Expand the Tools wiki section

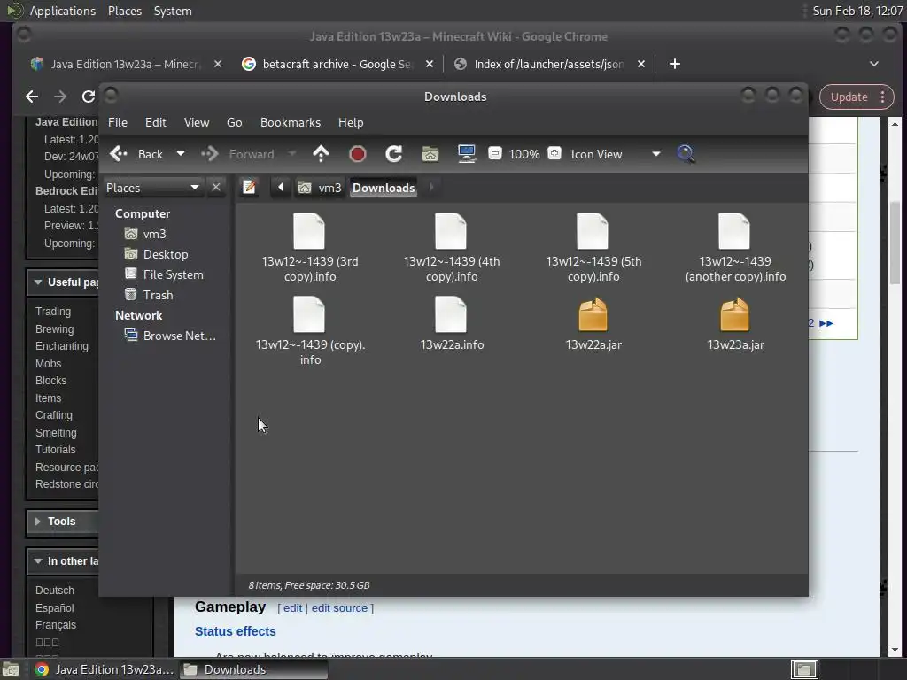point(38,522)
